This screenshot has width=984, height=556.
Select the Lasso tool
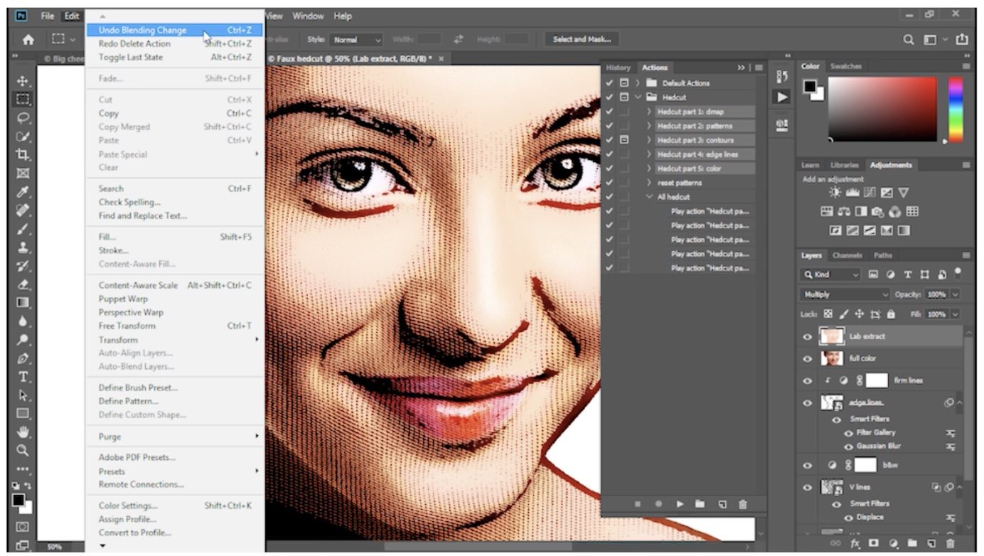[x=23, y=118]
